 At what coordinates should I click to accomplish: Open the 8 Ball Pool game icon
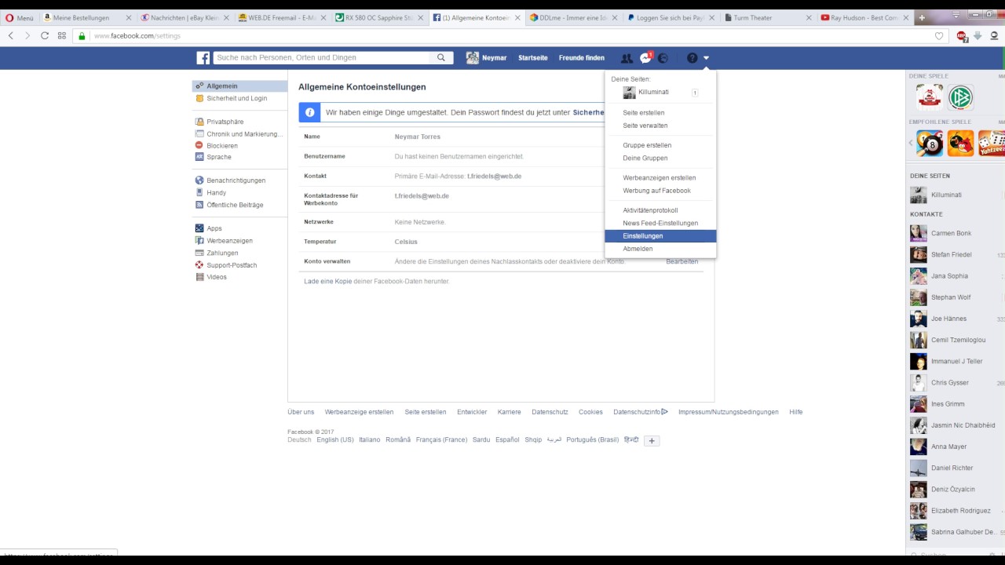tap(930, 144)
